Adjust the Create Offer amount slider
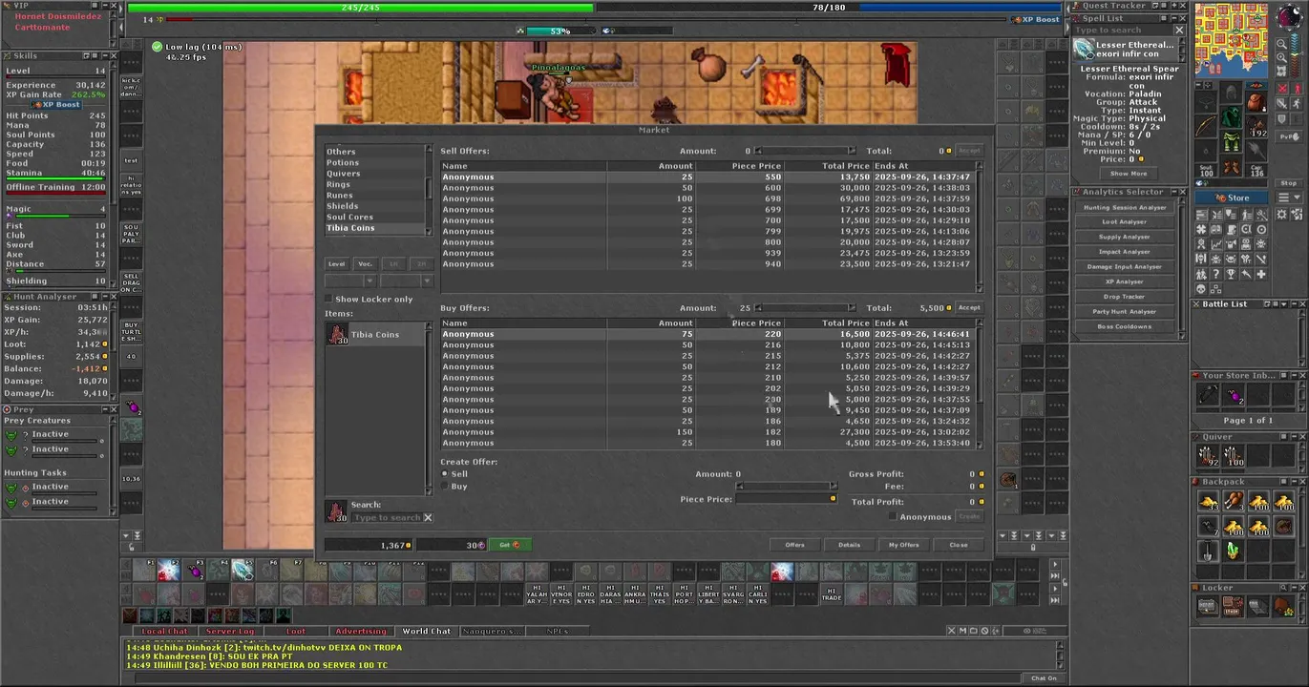Viewport: 1309px width, 687px height. pos(785,486)
